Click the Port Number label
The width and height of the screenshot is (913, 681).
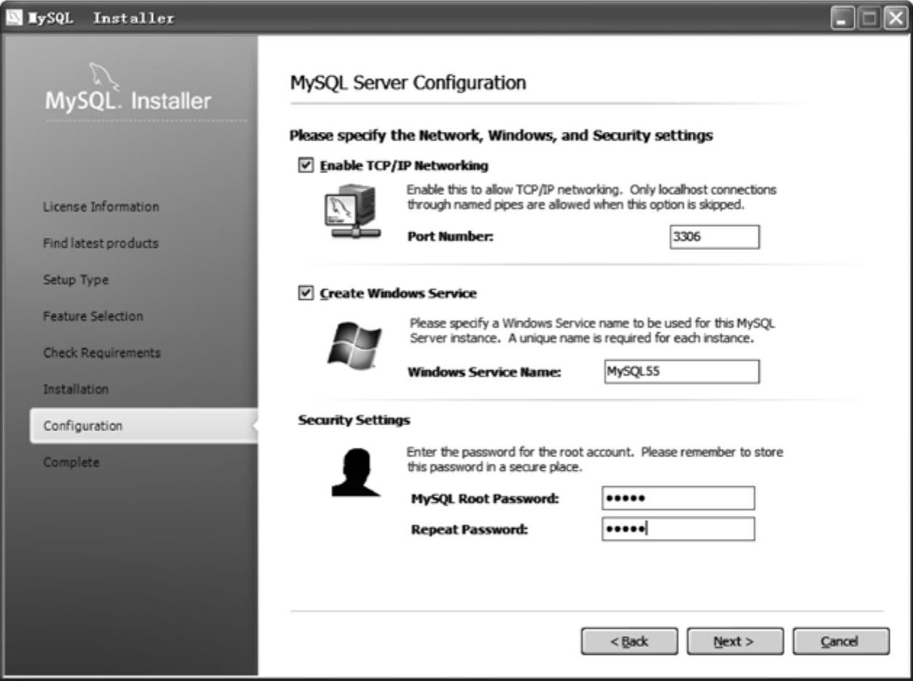450,237
